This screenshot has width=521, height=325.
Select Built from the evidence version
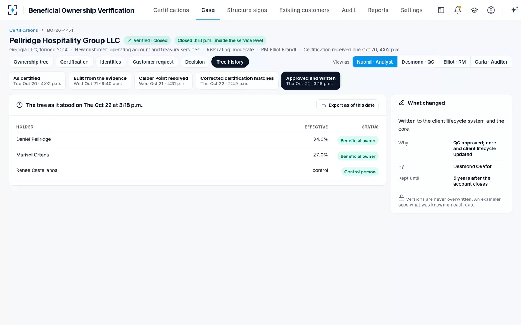point(100,81)
